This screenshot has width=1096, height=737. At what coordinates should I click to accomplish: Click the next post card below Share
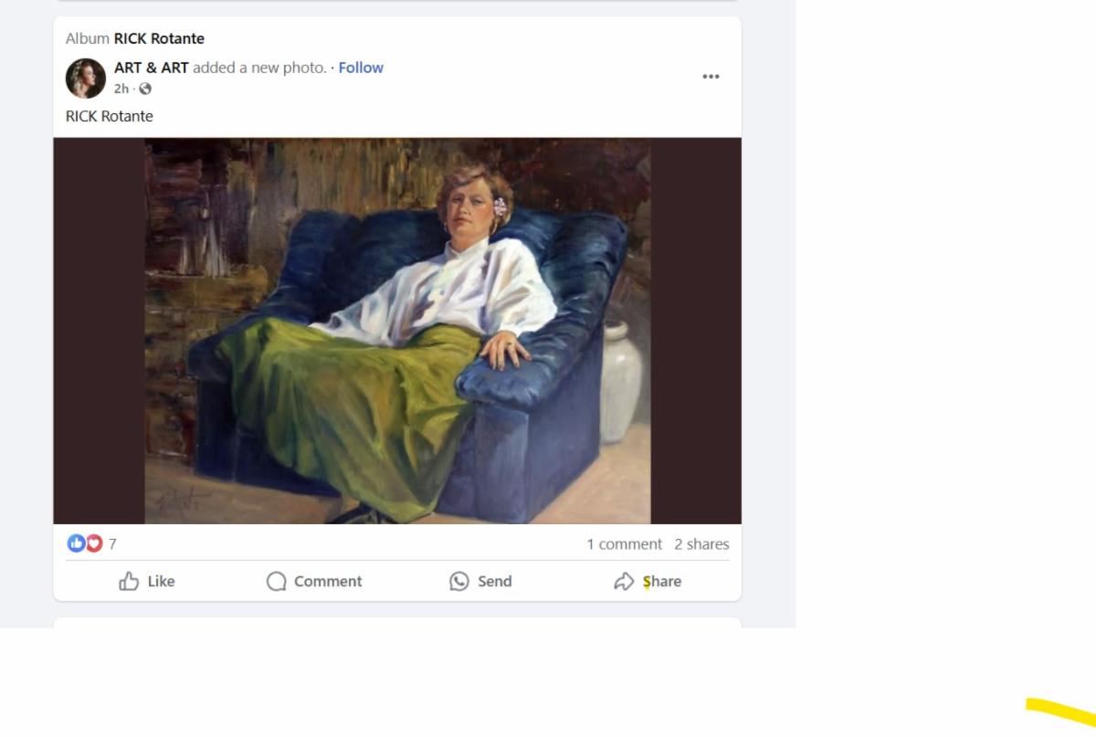point(397,623)
